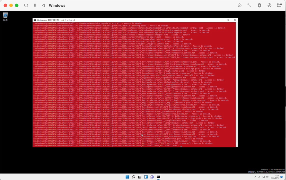The height and width of the screenshot is (180, 286).
Task: Open notifications via the blue badge showing 2
Action: [281, 177]
